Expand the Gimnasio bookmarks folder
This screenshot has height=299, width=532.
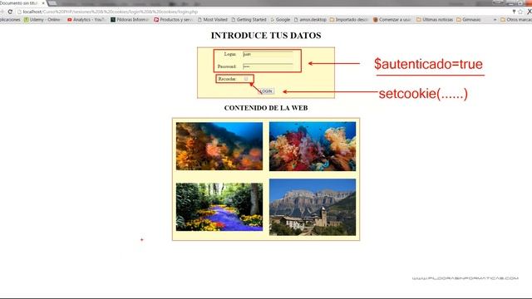(469, 20)
